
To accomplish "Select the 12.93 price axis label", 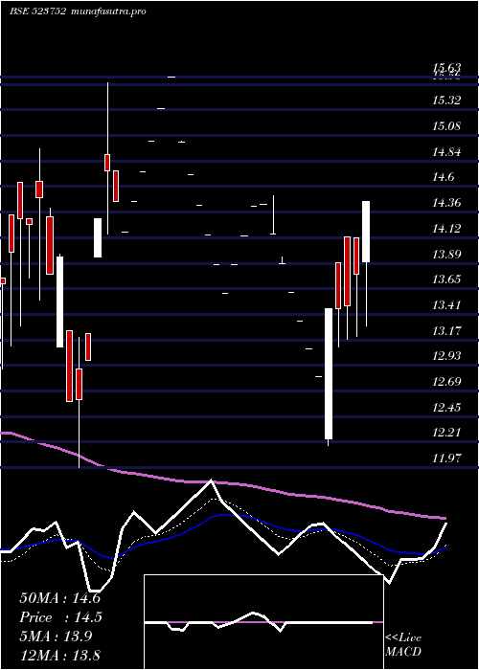I will 446,355.
